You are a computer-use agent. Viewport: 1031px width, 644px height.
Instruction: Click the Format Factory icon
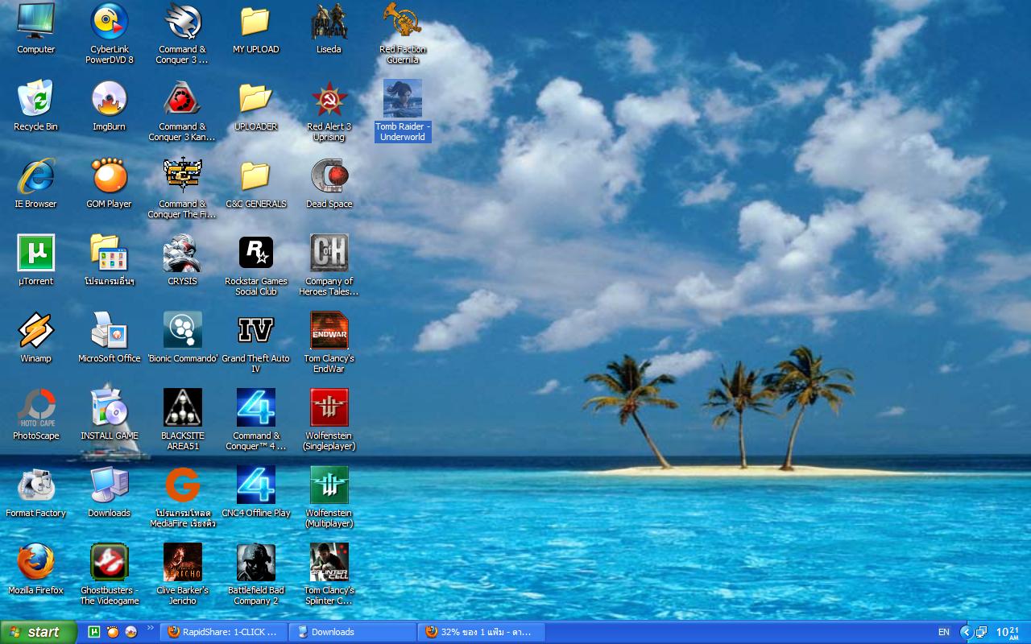(x=36, y=485)
